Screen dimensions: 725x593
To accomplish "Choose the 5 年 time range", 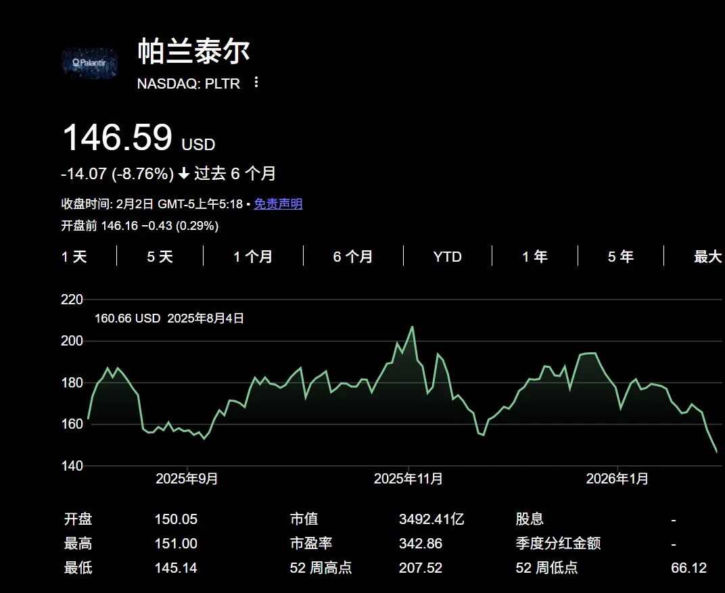I will 620,257.
